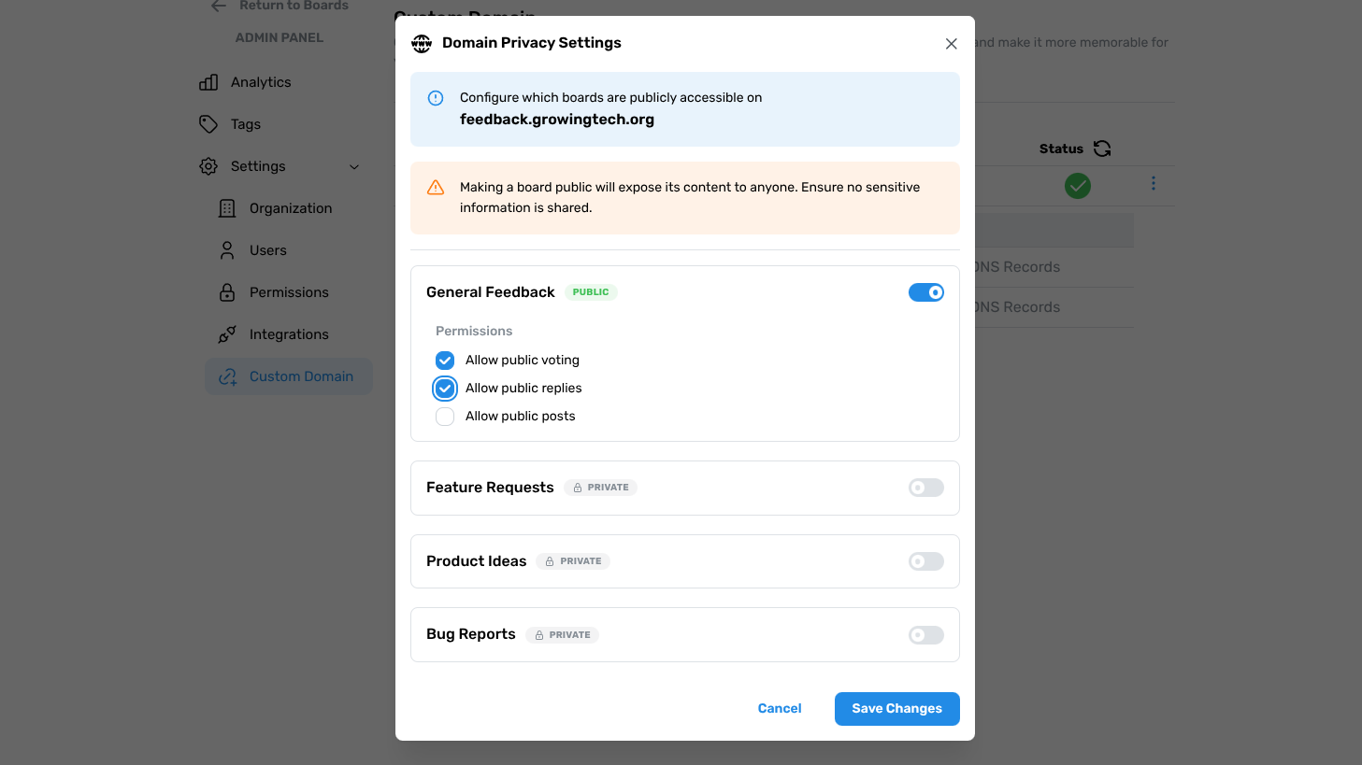Go to the Permissions settings page
This screenshot has height=765, width=1362.
point(289,292)
